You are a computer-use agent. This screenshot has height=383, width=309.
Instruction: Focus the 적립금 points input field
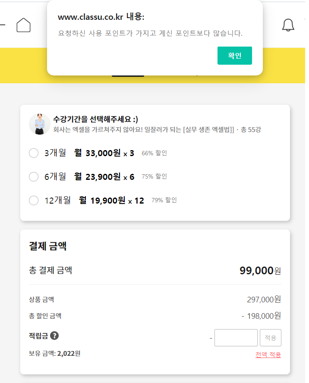coord(236,338)
